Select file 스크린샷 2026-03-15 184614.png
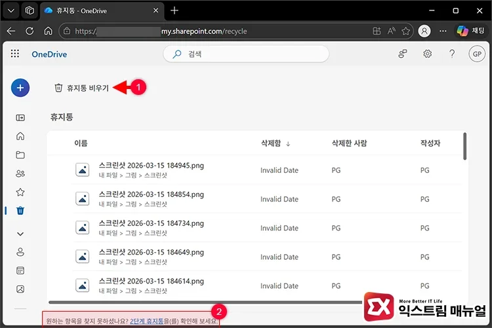Screen dimensions: 492x328 [x=152, y=281]
